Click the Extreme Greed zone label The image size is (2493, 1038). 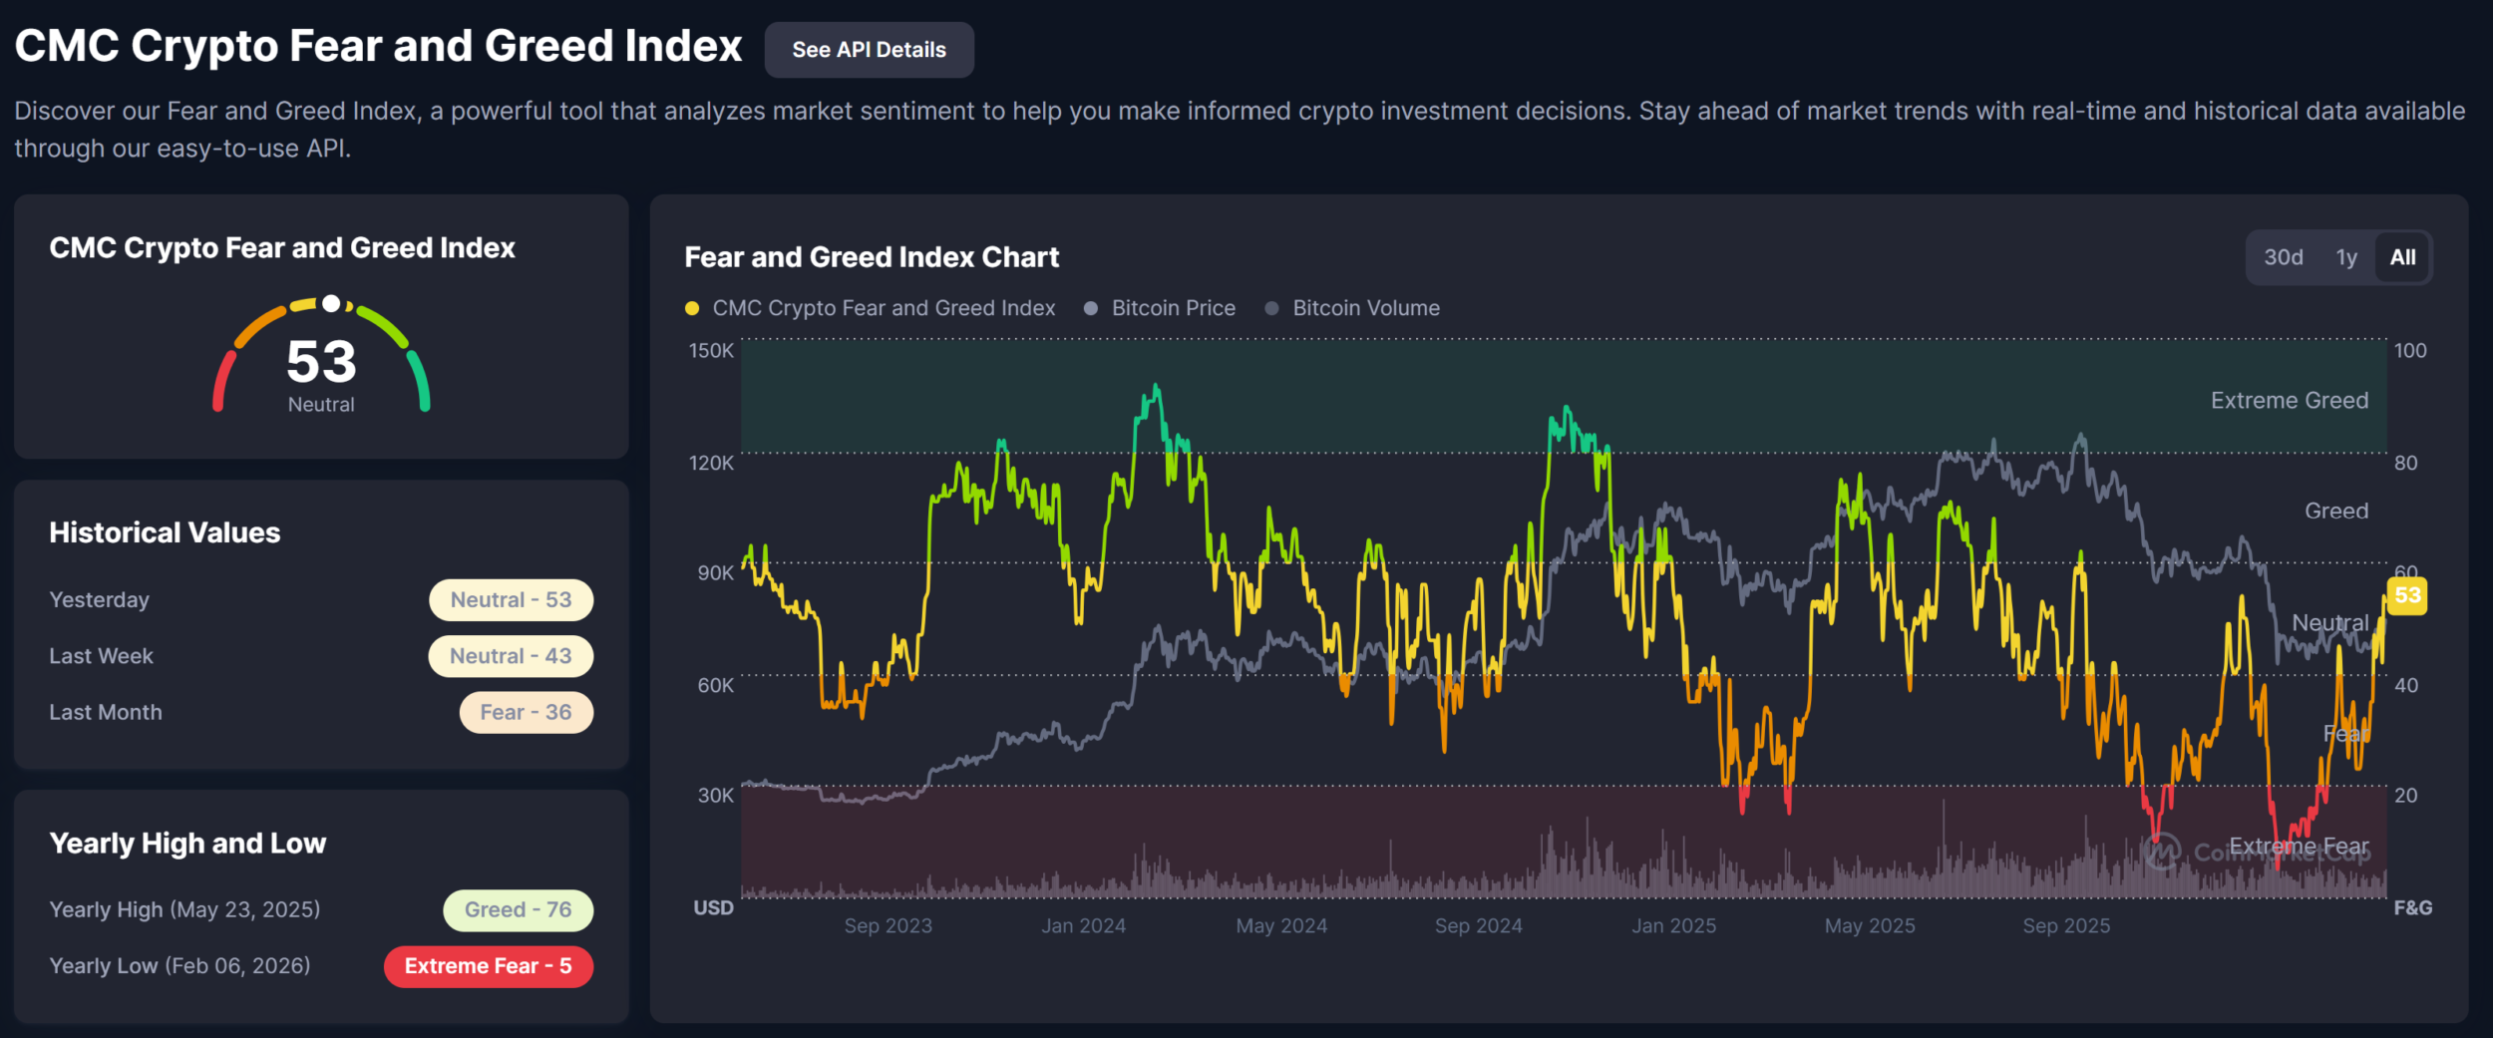[2289, 400]
